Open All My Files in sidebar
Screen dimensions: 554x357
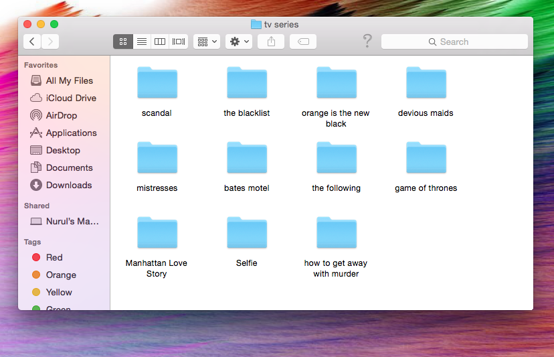[x=64, y=80]
